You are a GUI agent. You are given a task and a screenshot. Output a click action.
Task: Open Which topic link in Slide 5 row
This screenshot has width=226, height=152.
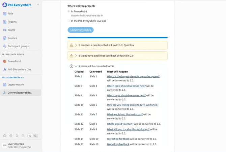coord(126,86)
